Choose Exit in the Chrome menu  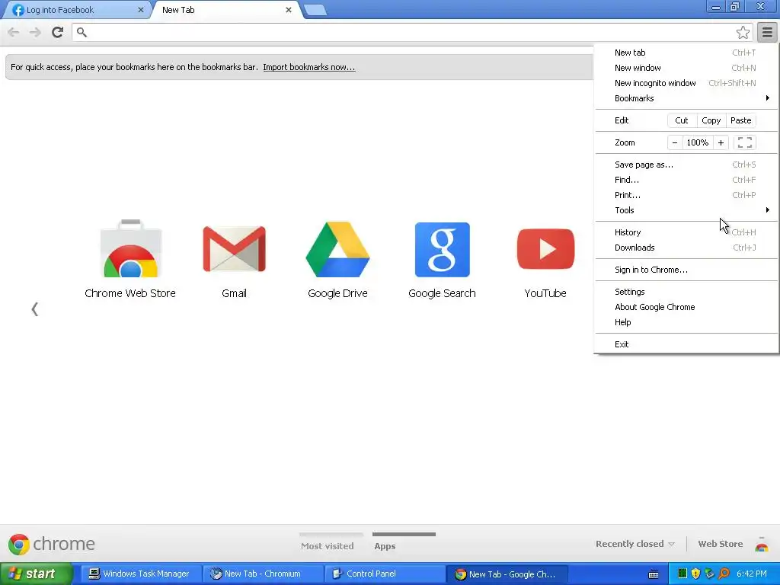tap(687, 344)
